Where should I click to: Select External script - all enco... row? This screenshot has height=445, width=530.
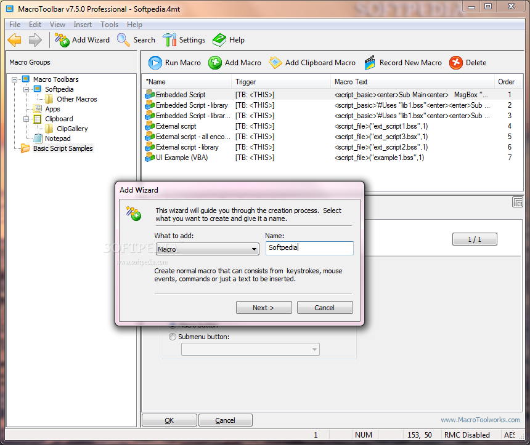pos(332,137)
